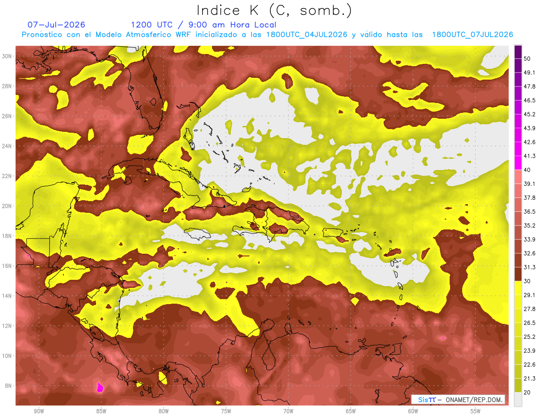Pick the purple swatch between 47.8 and 49.1

click(x=518, y=80)
